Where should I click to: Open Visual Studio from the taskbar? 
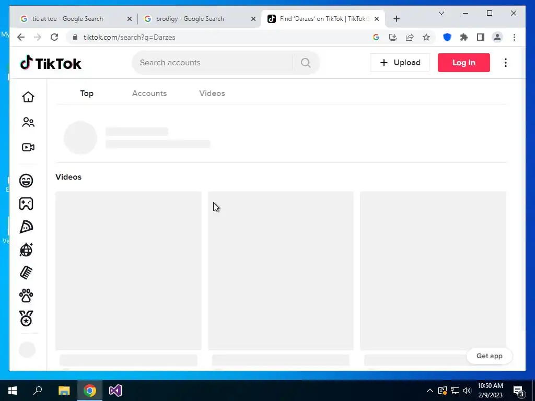tap(115, 391)
